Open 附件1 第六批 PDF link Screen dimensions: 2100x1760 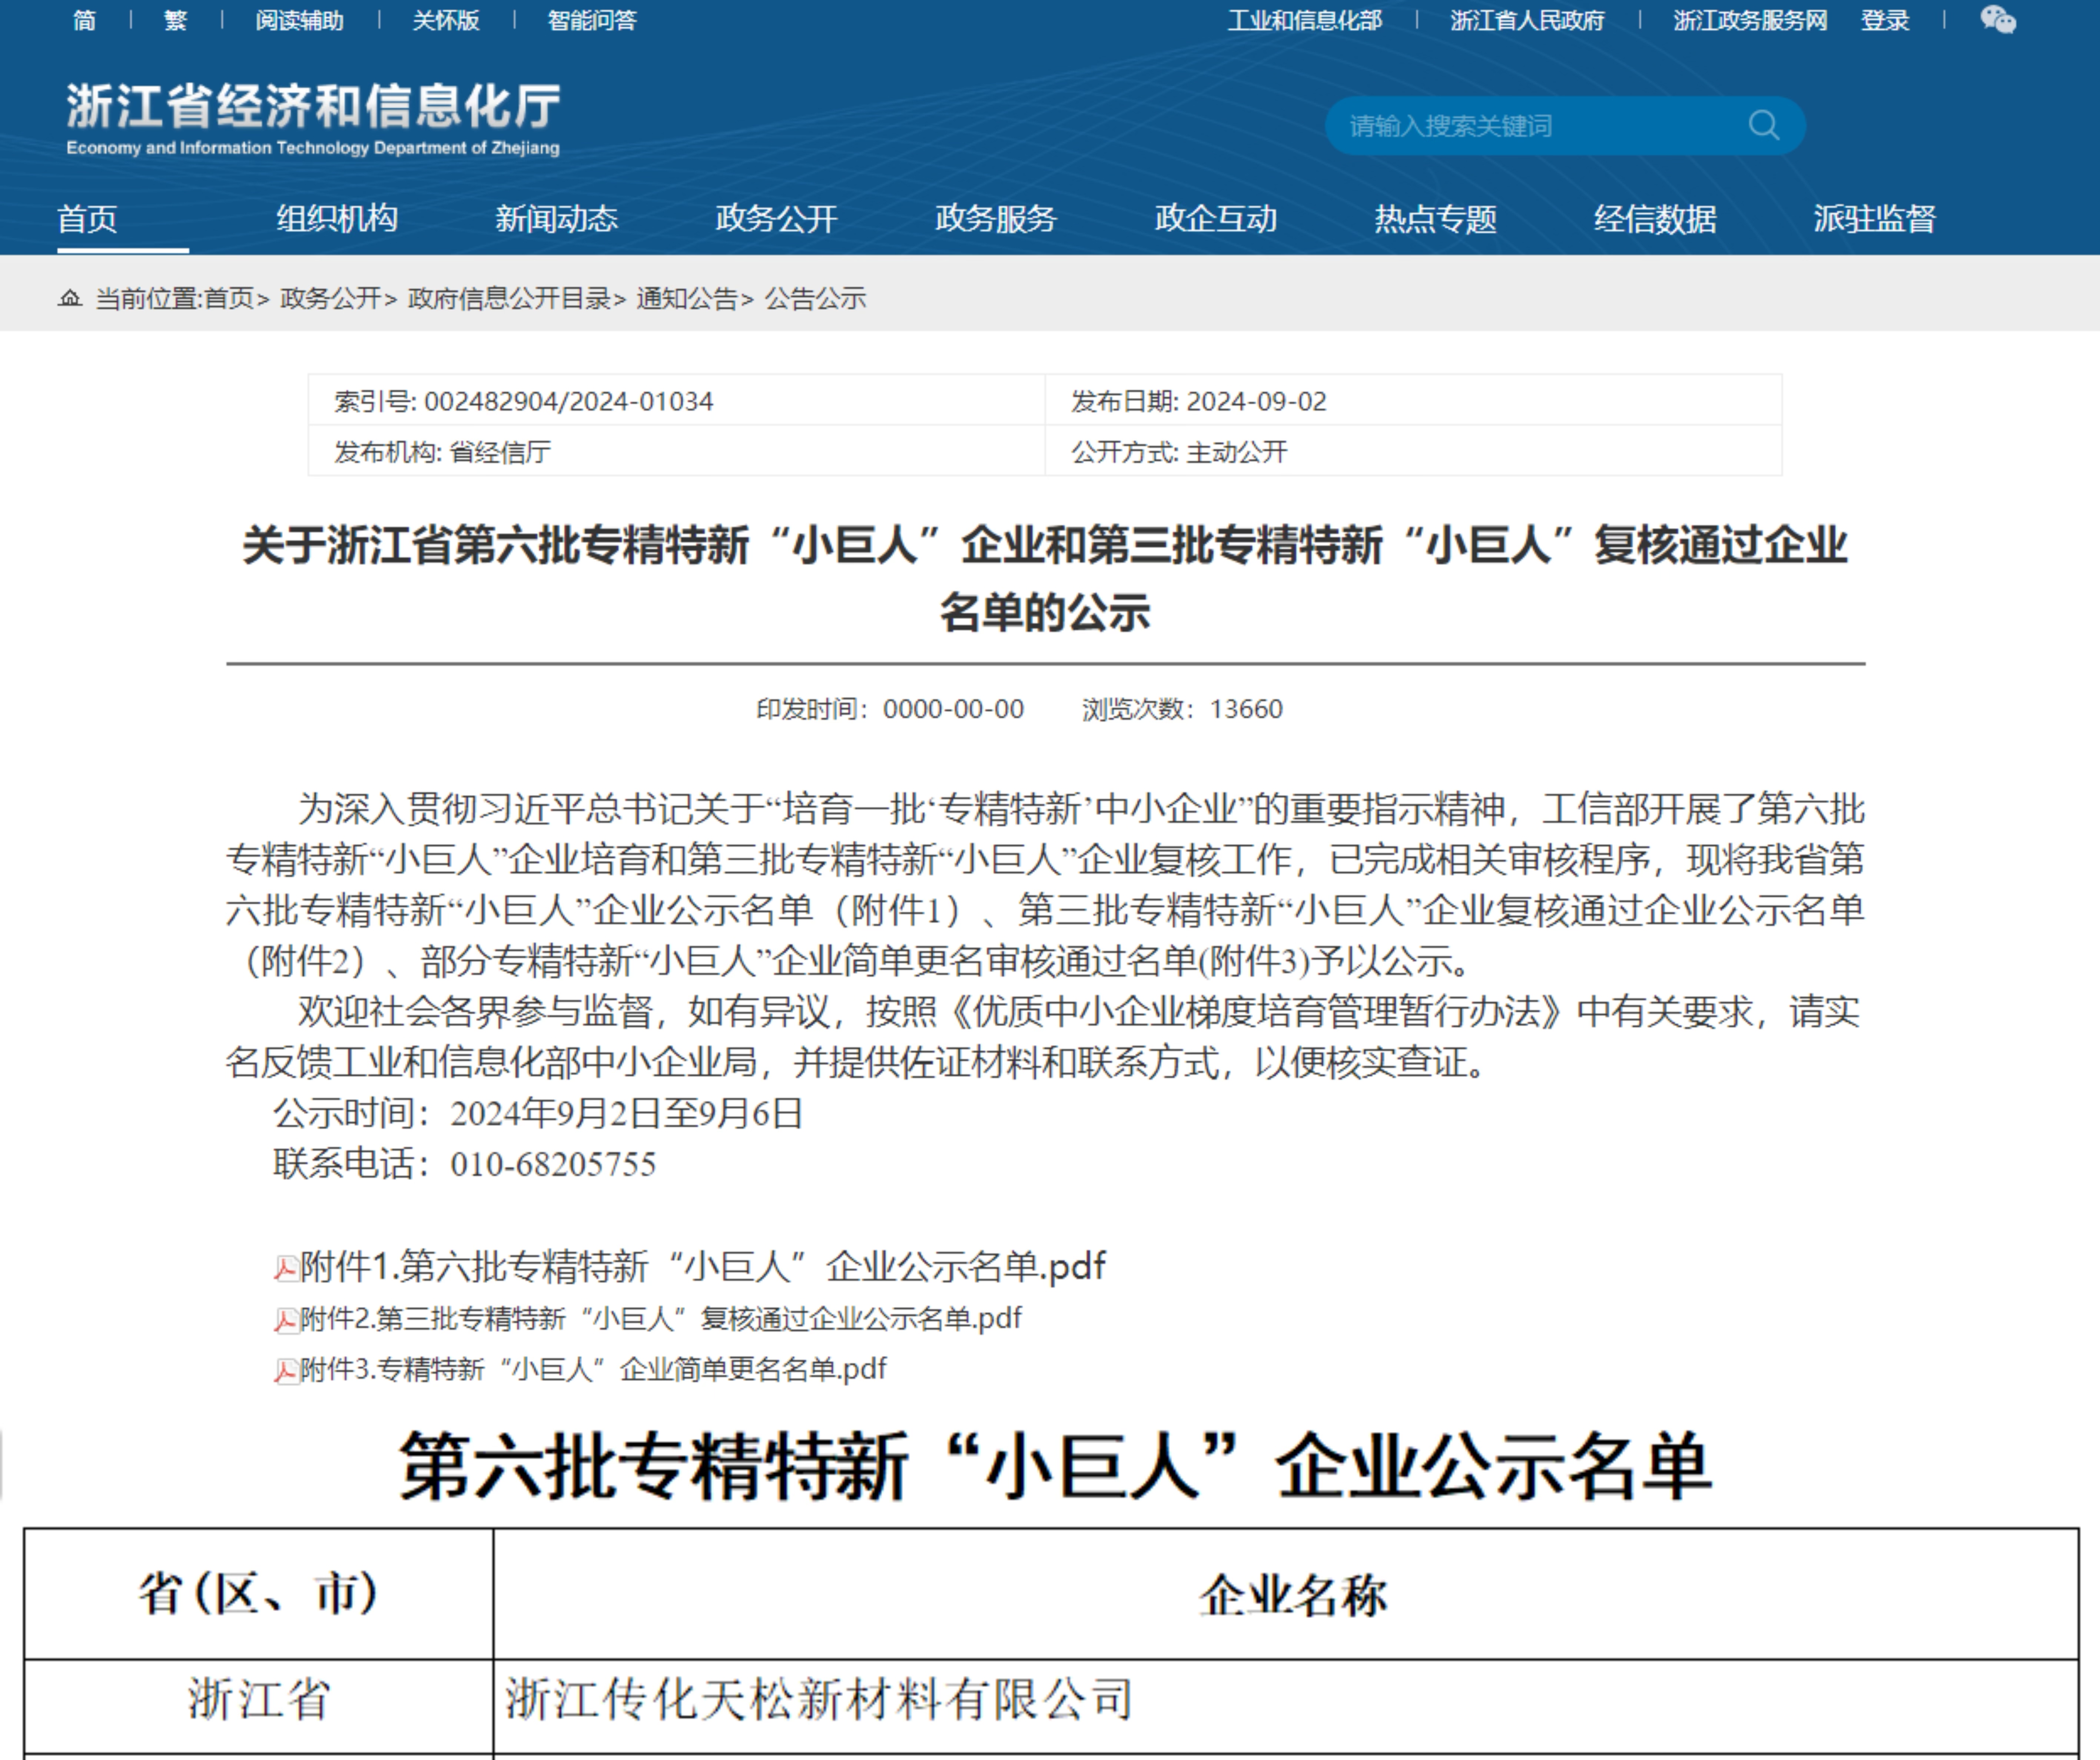[x=703, y=1266]
